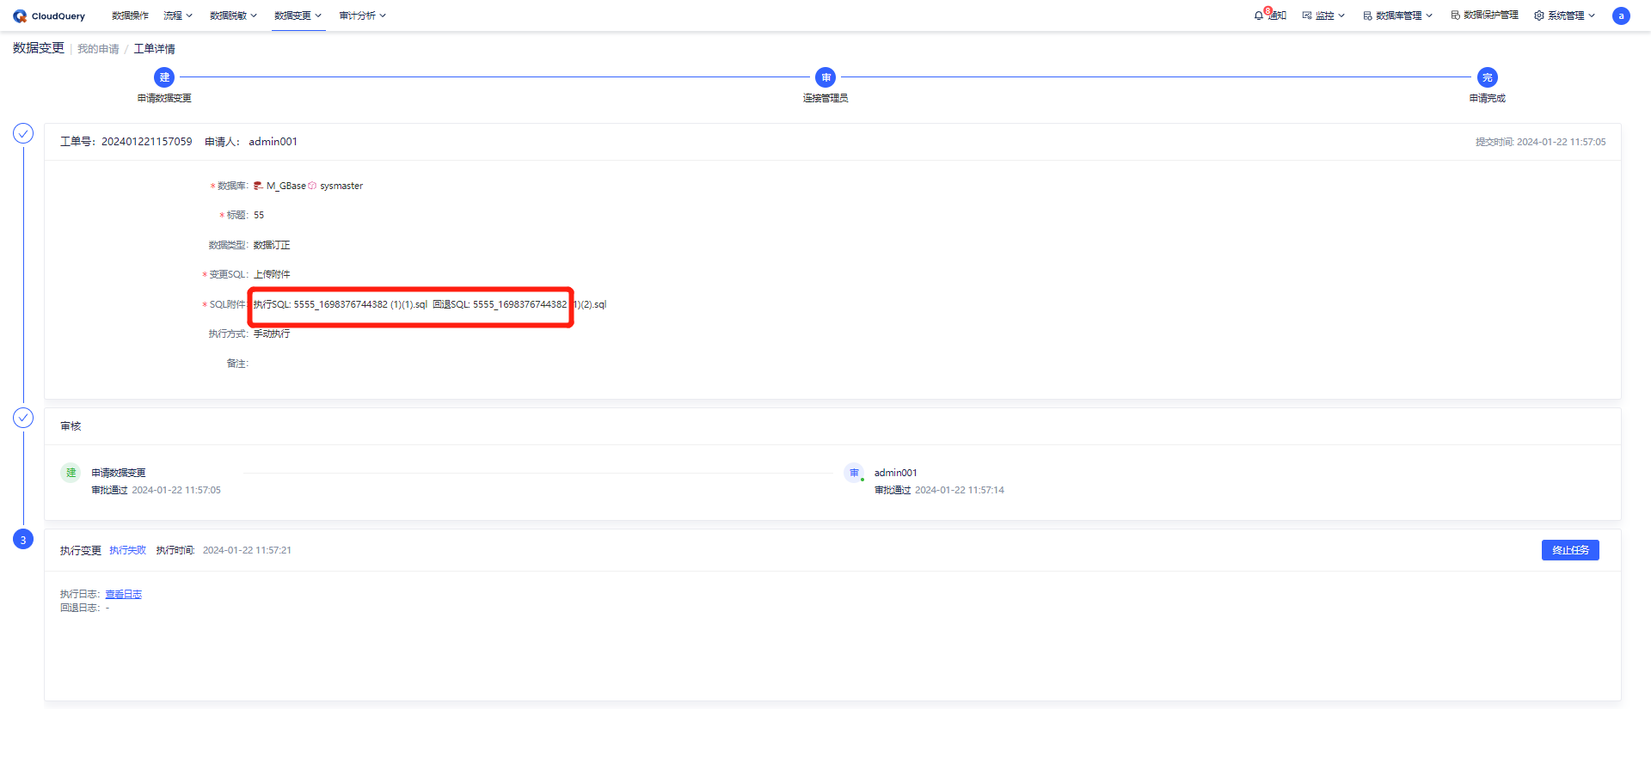Go to 我的申请 breadcrumb link
1651x783 pixels.
coord(98,49)
